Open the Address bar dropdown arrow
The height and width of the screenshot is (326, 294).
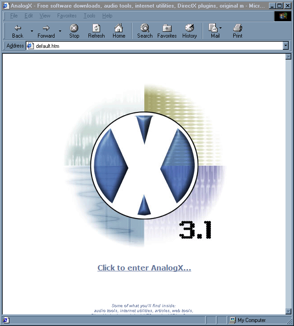tap(286, 46)
